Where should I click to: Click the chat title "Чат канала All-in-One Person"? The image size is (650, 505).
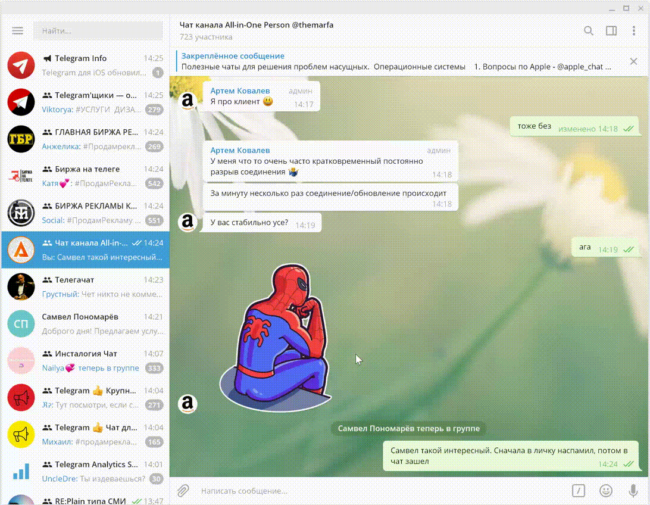[256, 25]
